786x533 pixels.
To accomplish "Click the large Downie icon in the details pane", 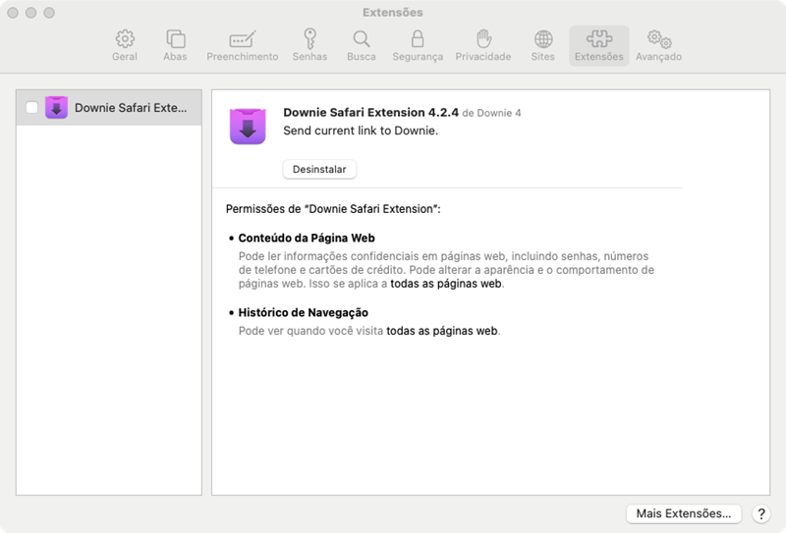I will pos(248,127).
